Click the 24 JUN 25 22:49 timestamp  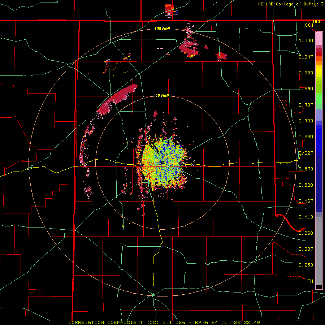(236, 322)
